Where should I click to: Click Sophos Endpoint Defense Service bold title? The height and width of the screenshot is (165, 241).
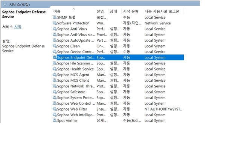[x=24, y=14]
